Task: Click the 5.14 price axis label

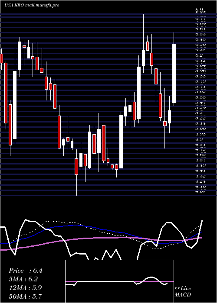Action: 201,123
